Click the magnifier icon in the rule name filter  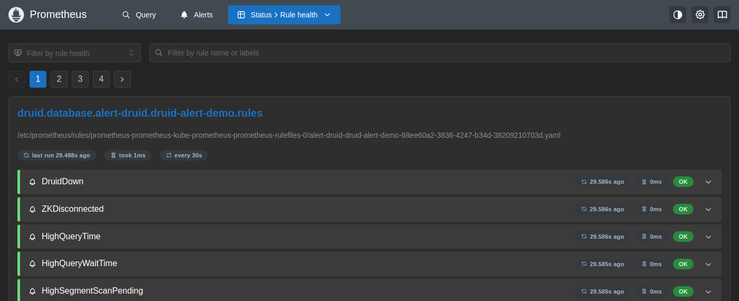point(159,53)
